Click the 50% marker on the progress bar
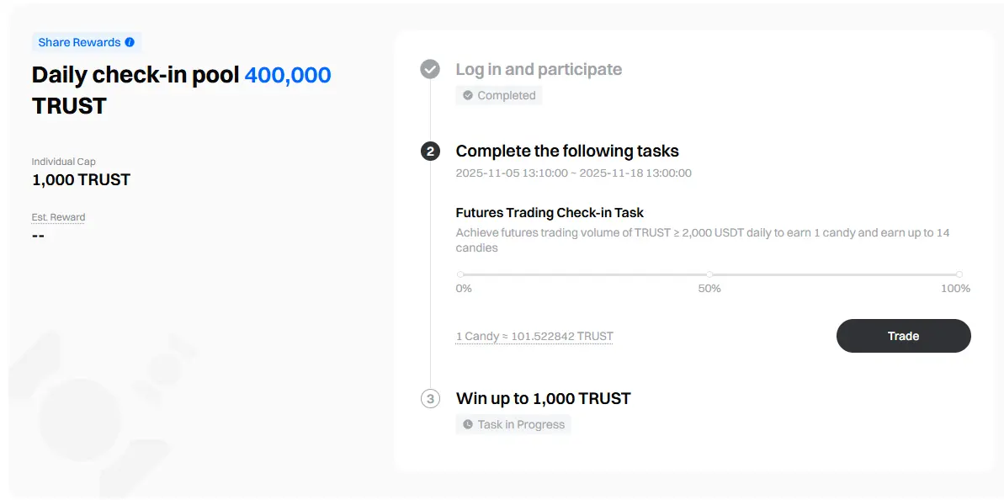Screen dimensions: 1004x500 (x=709, y=274)
